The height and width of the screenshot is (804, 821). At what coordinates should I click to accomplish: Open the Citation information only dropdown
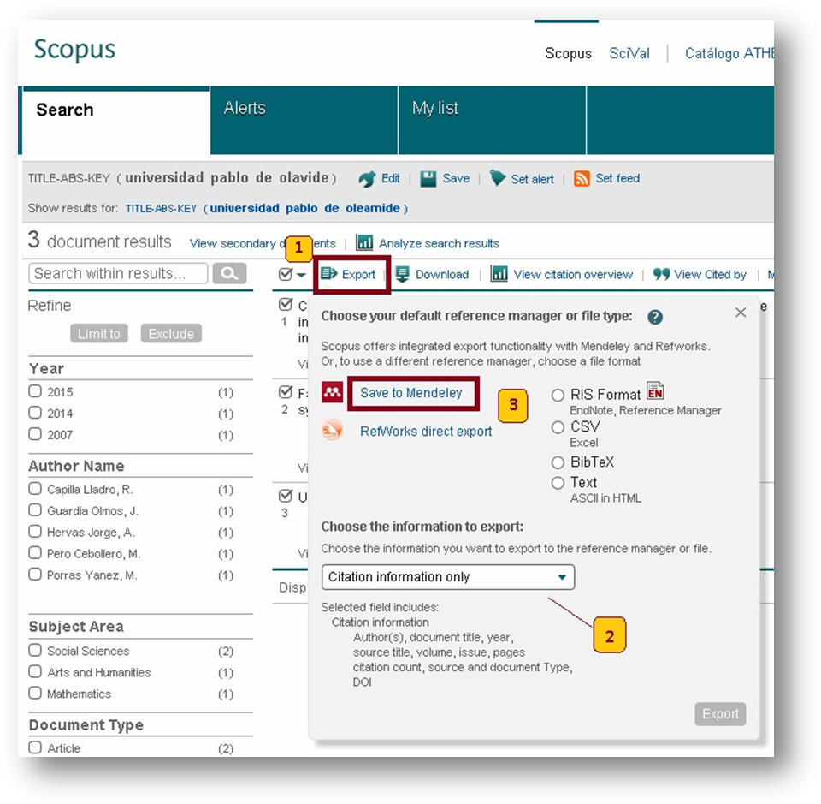(447, 577)
